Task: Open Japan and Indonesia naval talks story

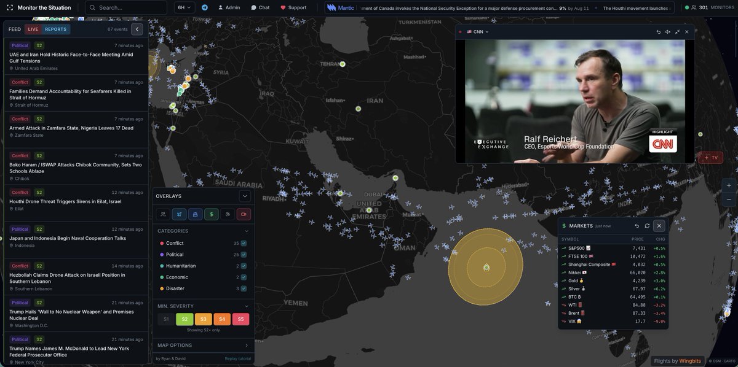Action: click(76, 240)
